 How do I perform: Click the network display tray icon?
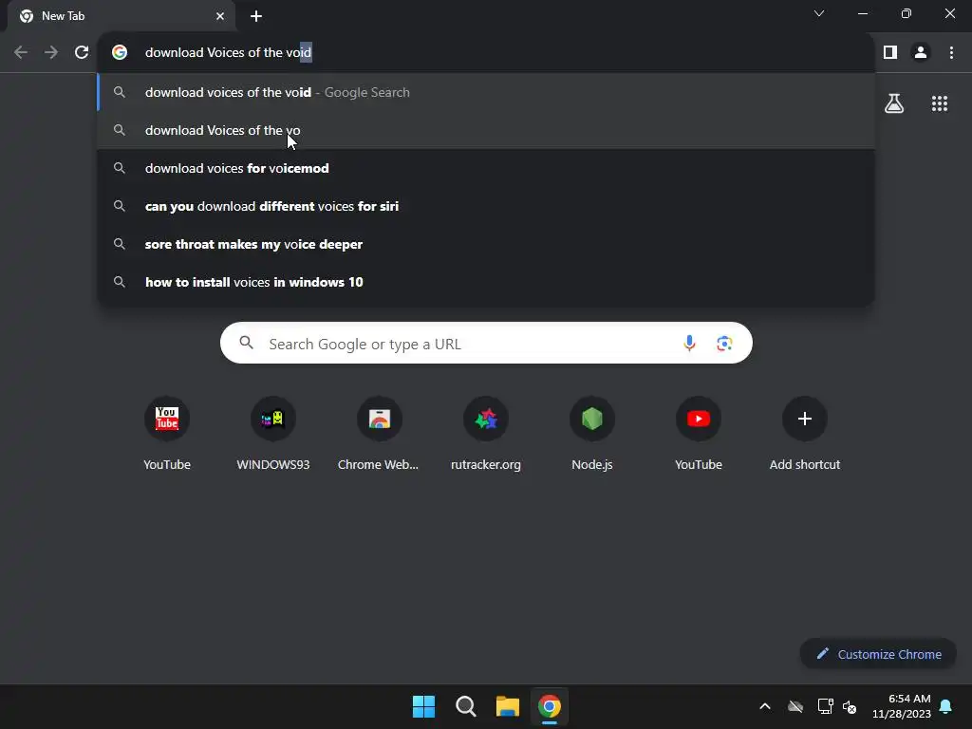[825, 706]
